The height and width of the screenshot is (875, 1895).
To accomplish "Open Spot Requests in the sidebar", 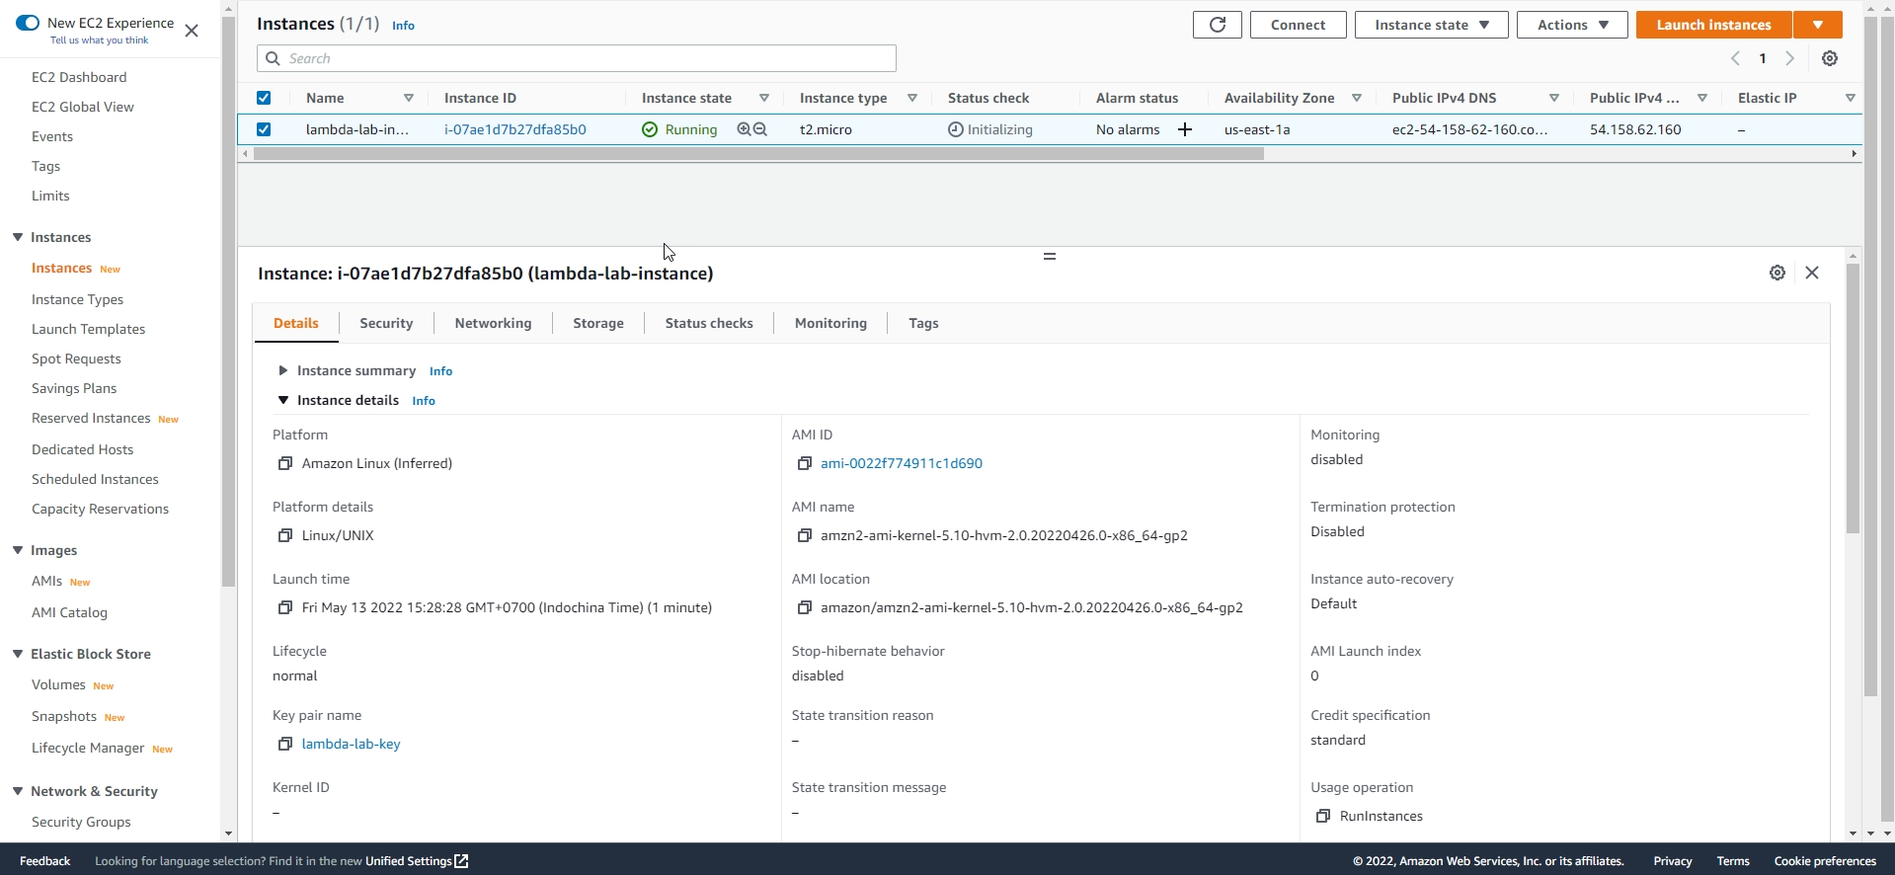I will click(76, 358).
